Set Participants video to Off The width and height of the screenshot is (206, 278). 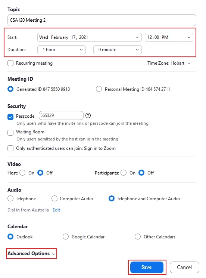point(141,173)
